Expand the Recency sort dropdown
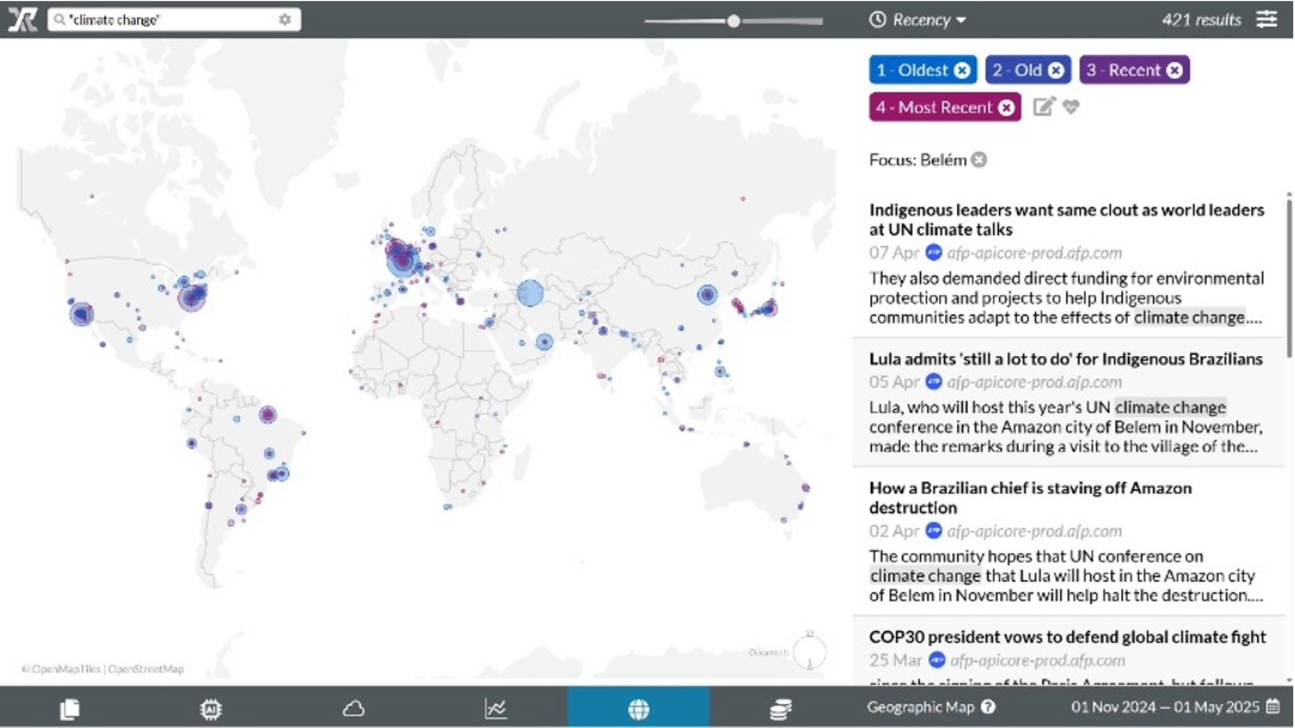Viewport: 1295px width, 728px height. (x=918, y=20)
